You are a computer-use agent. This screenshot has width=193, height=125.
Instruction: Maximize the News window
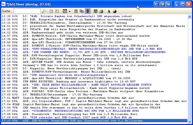(183, 4)
